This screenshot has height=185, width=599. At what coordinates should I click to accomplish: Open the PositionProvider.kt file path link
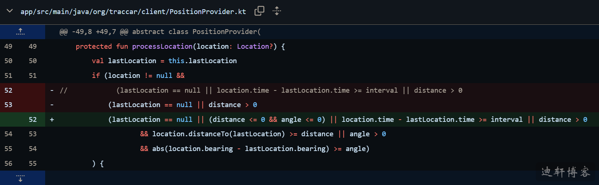(x=133, y=11)
